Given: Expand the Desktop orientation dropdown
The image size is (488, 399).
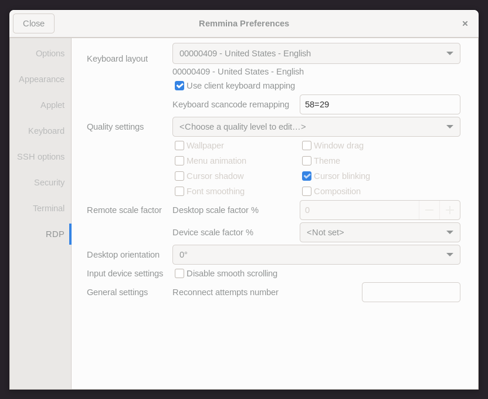Looking at the screenshot, I should tap(316, 255).
